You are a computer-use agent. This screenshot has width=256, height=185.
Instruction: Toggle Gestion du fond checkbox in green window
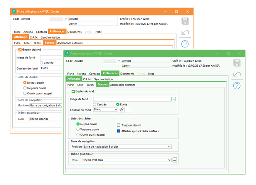pos(73,91)
